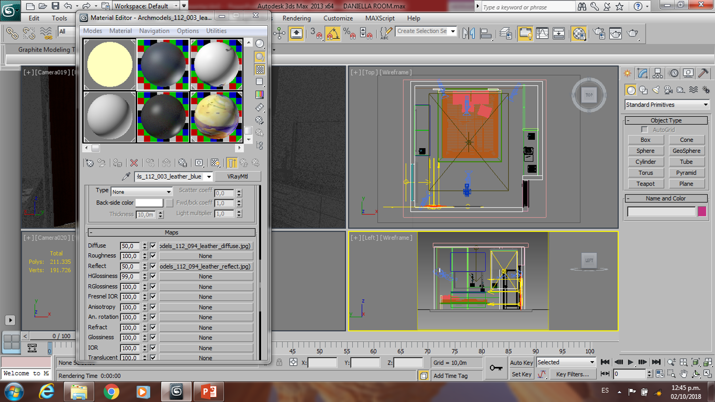The width and height of the screenshot is (715, 402).
Task: Click the Pan View hand icon
Action: click(x=683, y=374)
